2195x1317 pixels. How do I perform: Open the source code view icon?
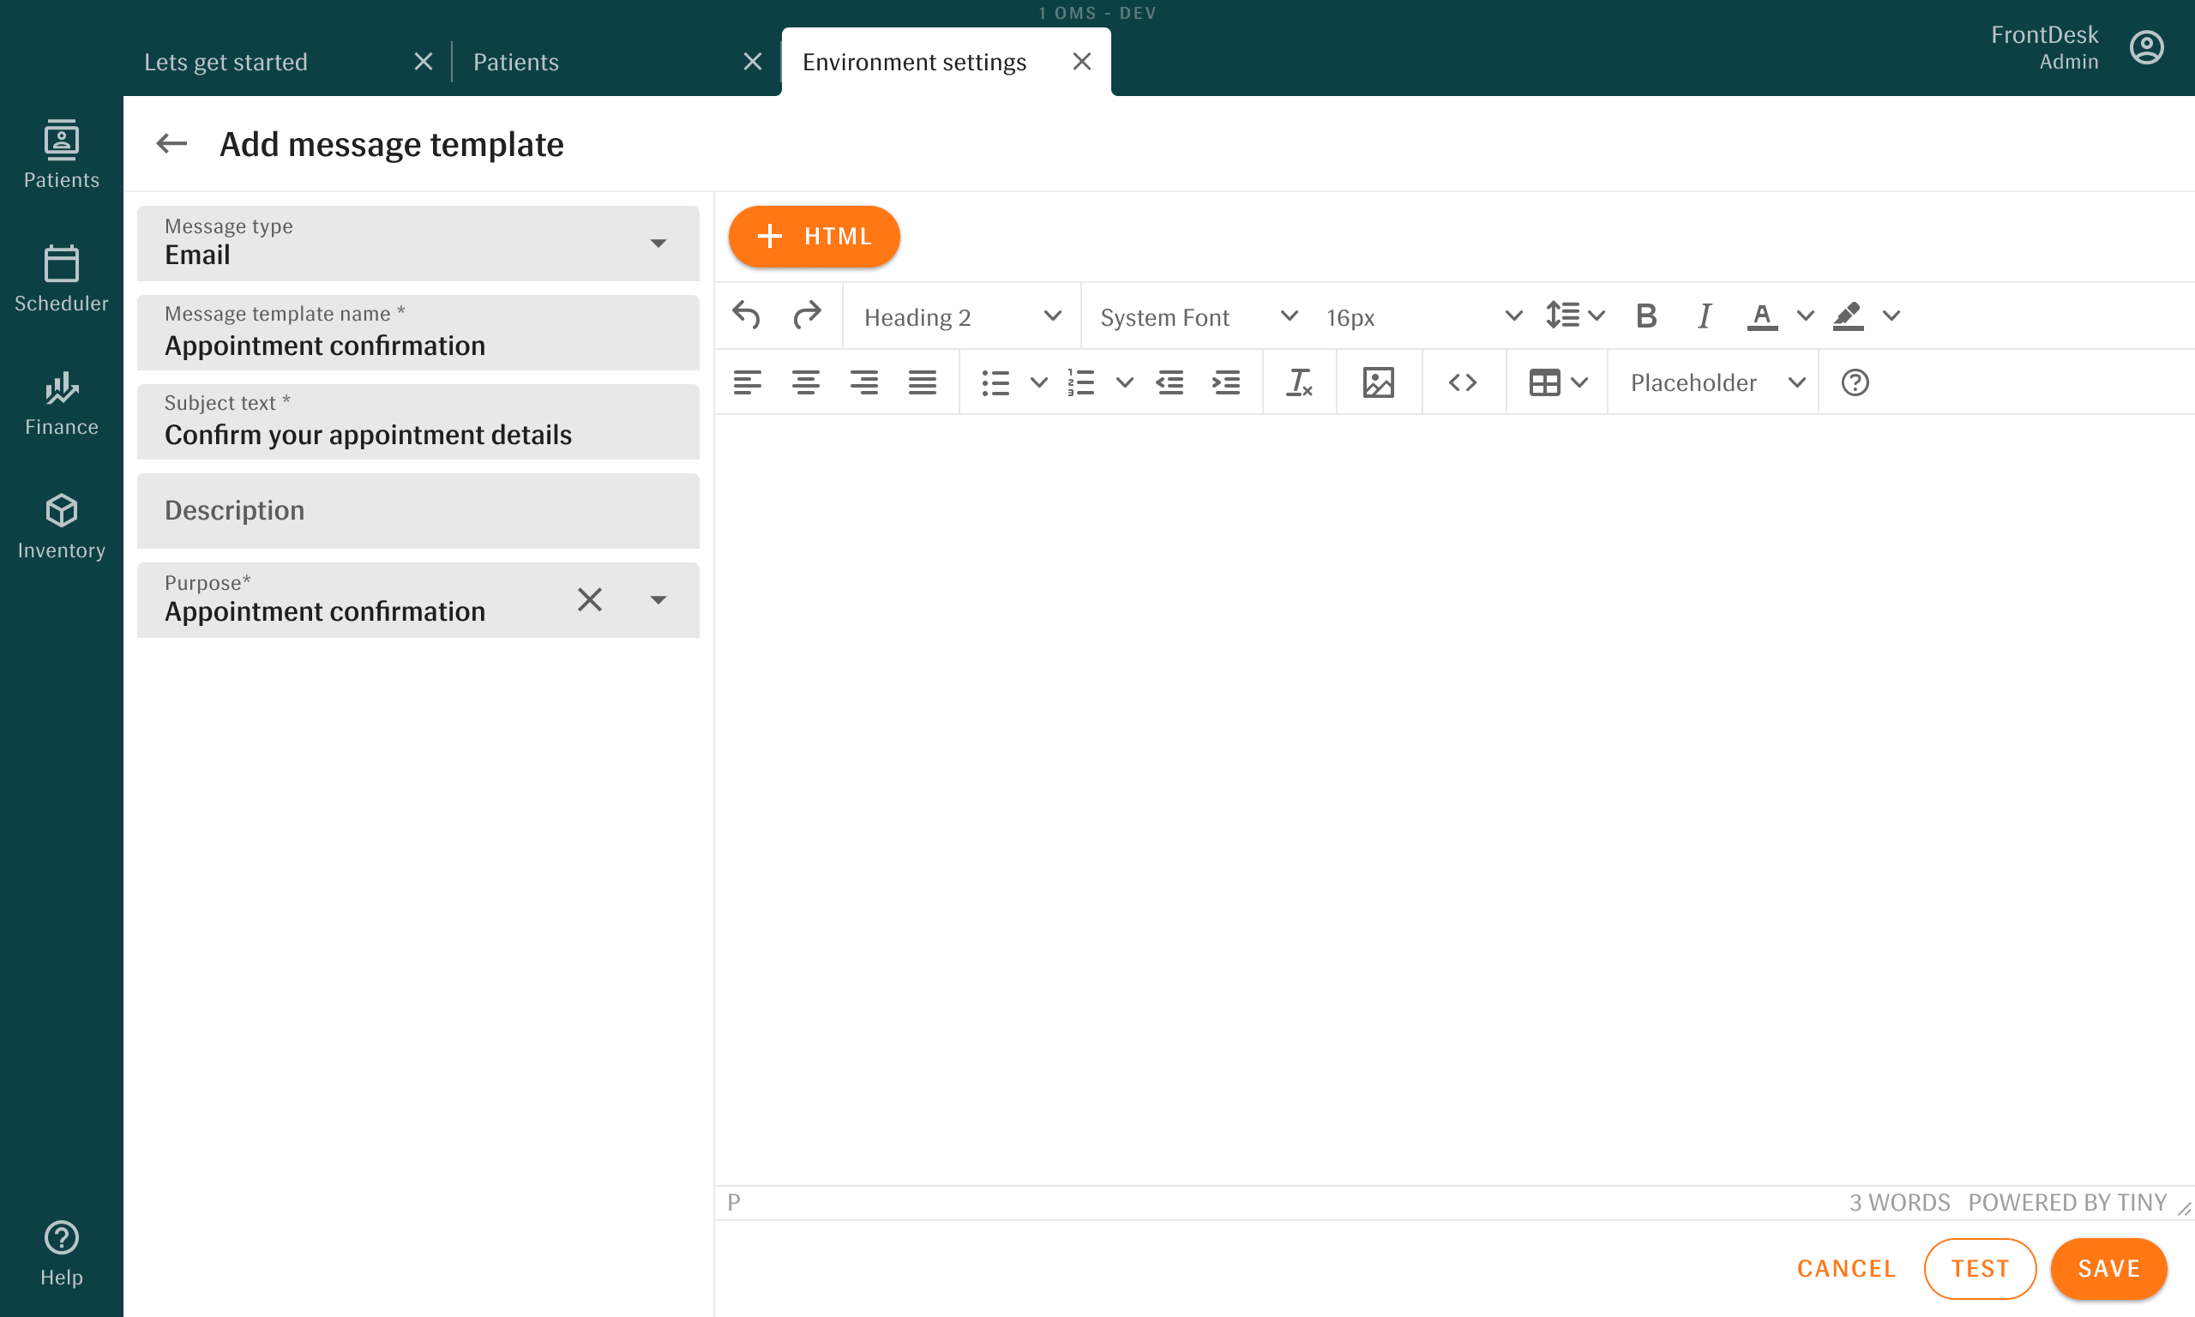coord(1463,382)
